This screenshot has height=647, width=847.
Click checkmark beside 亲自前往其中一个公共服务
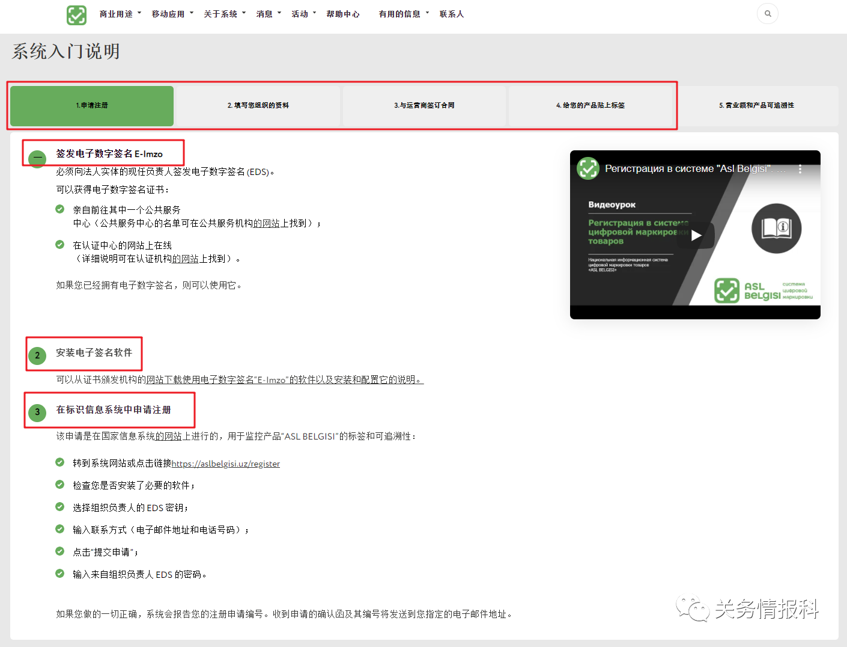(x=59, y=209)
